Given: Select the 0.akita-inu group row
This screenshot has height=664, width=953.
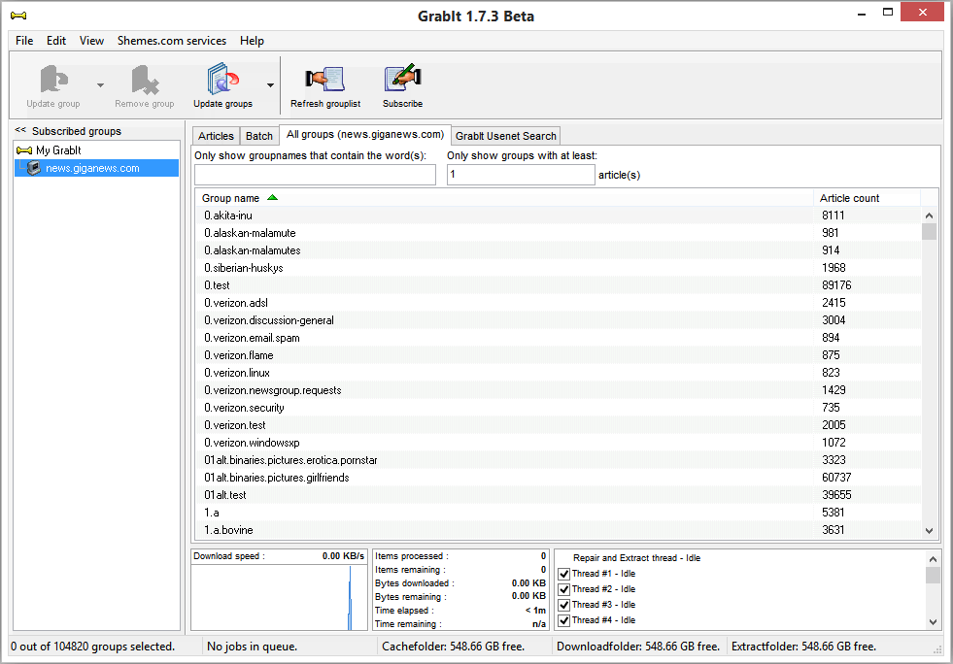Looking at the screenshot, I should (x=560, y=216).
